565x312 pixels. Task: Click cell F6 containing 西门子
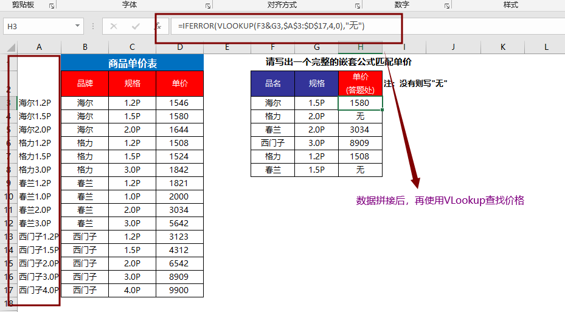pyautogui.click(x=273, y=143)
